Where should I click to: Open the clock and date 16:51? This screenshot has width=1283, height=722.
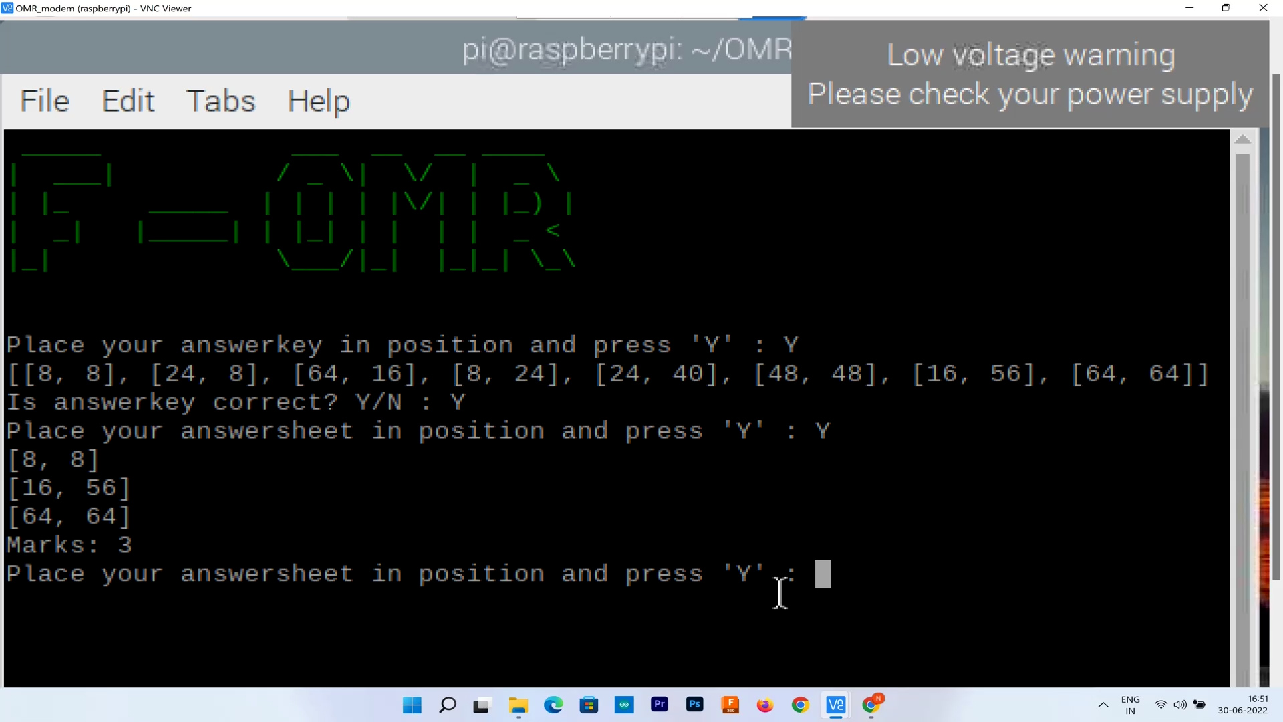point(1242,705)
